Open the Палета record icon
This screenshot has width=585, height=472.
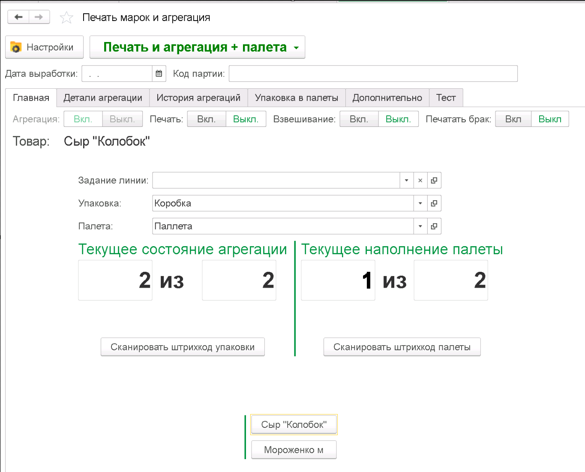pyautogui.click(x=434, y=226)
